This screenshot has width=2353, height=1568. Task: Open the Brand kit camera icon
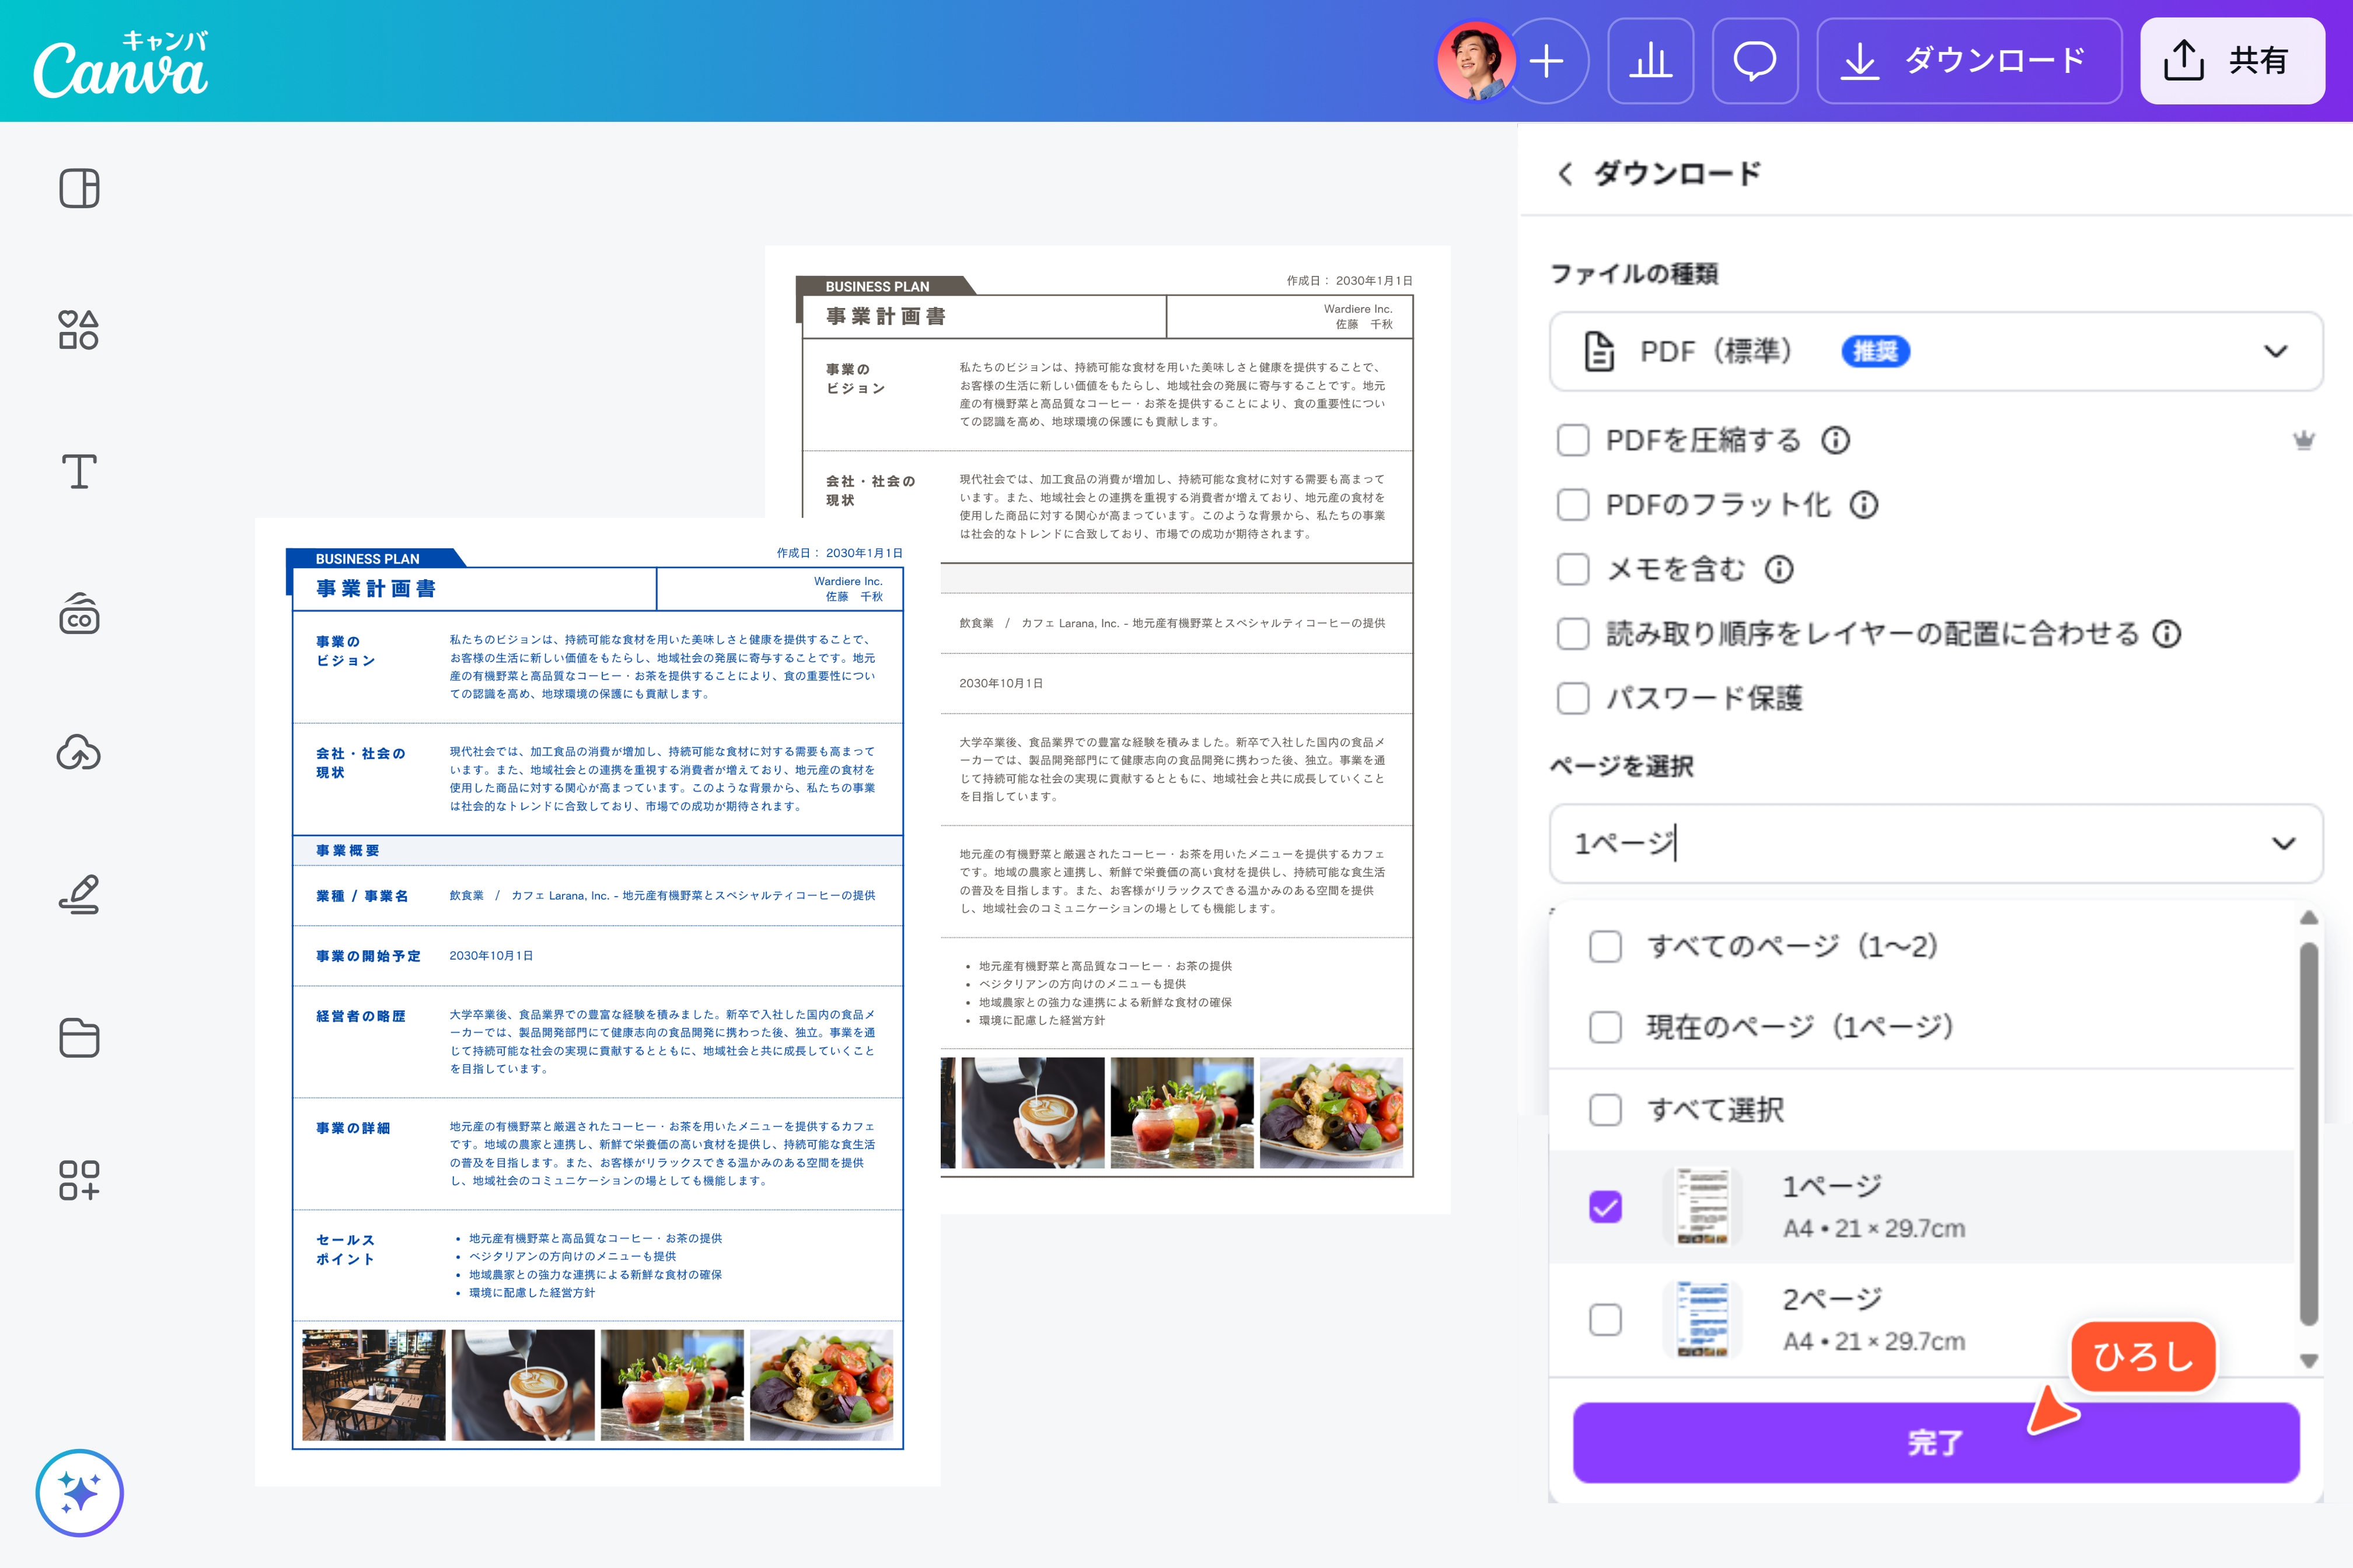pos(79,613)
